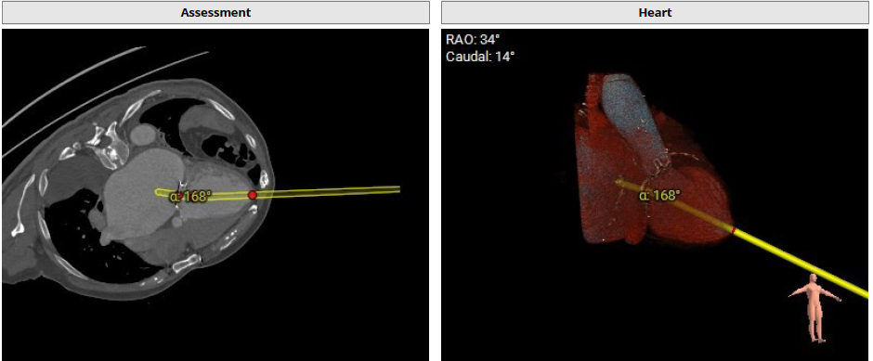The width and height of the screenshot is (873, 361).
Task: Select the red entry point dot on CT
Action: [x=253, y=195]
